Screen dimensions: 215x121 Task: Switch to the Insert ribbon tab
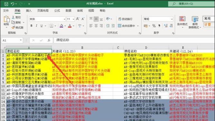pyautogui.click(x=29, y=11)
